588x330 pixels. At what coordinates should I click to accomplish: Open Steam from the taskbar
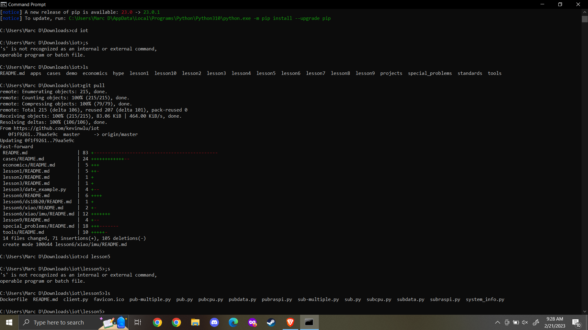pos(272,322)
